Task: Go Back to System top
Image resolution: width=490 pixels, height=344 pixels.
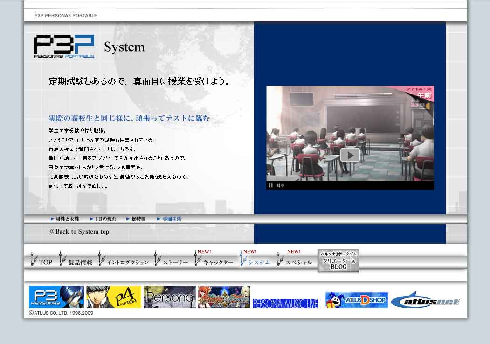Action: [x=79, y=232]
